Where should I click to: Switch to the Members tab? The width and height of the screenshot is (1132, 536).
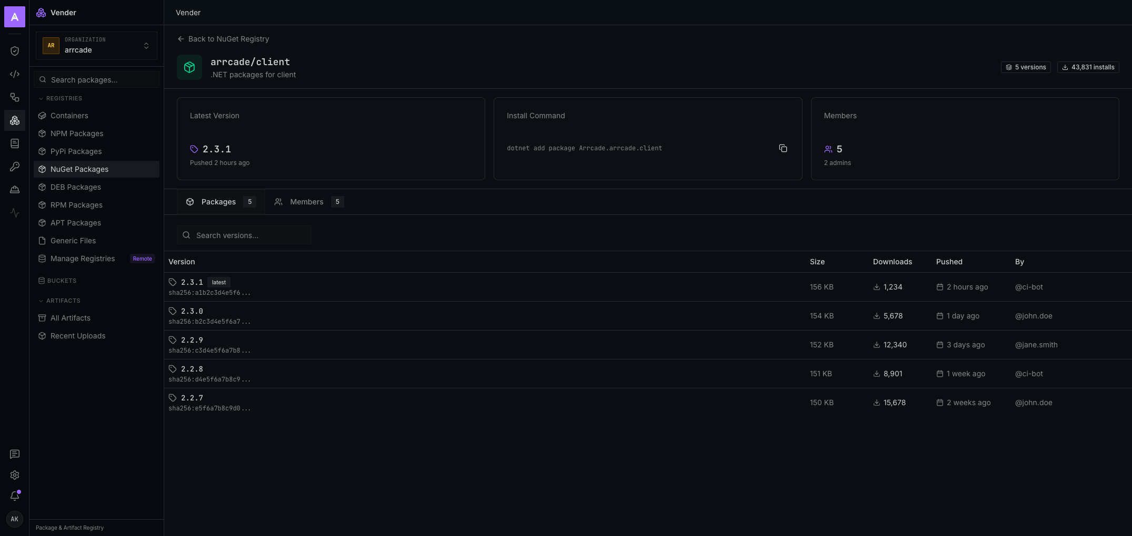(x=309, y=202)
